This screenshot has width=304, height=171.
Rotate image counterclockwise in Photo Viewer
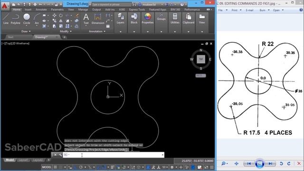281,163
